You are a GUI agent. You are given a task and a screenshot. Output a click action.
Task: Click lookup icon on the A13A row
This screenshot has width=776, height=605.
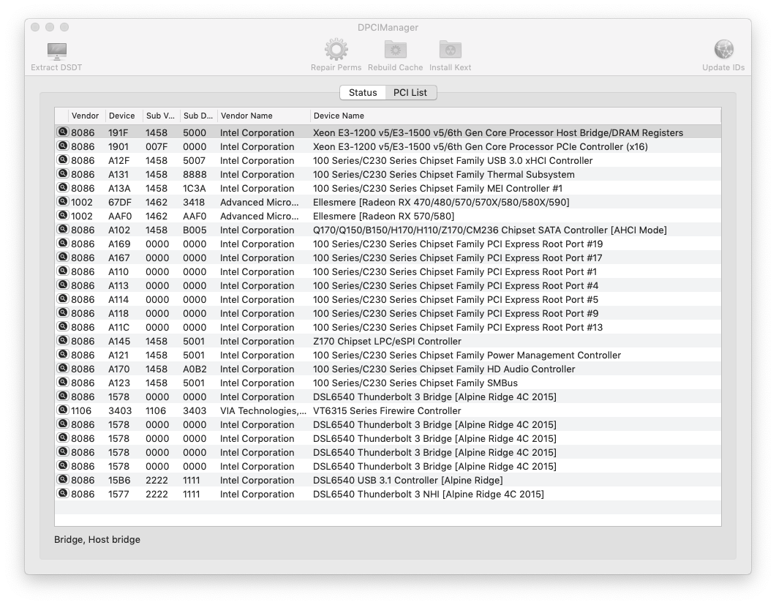point(63,187)
